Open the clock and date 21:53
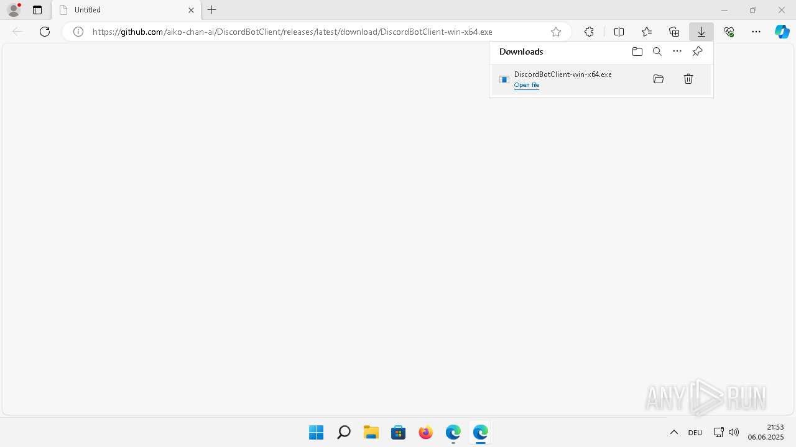Screen dimensions: 796x447 (x=766, y=432)
